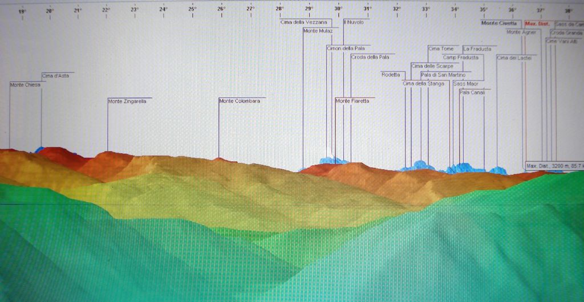584x302 pixels.
Task: Click the Cima della Vezzana label
Action: [303, 22]
